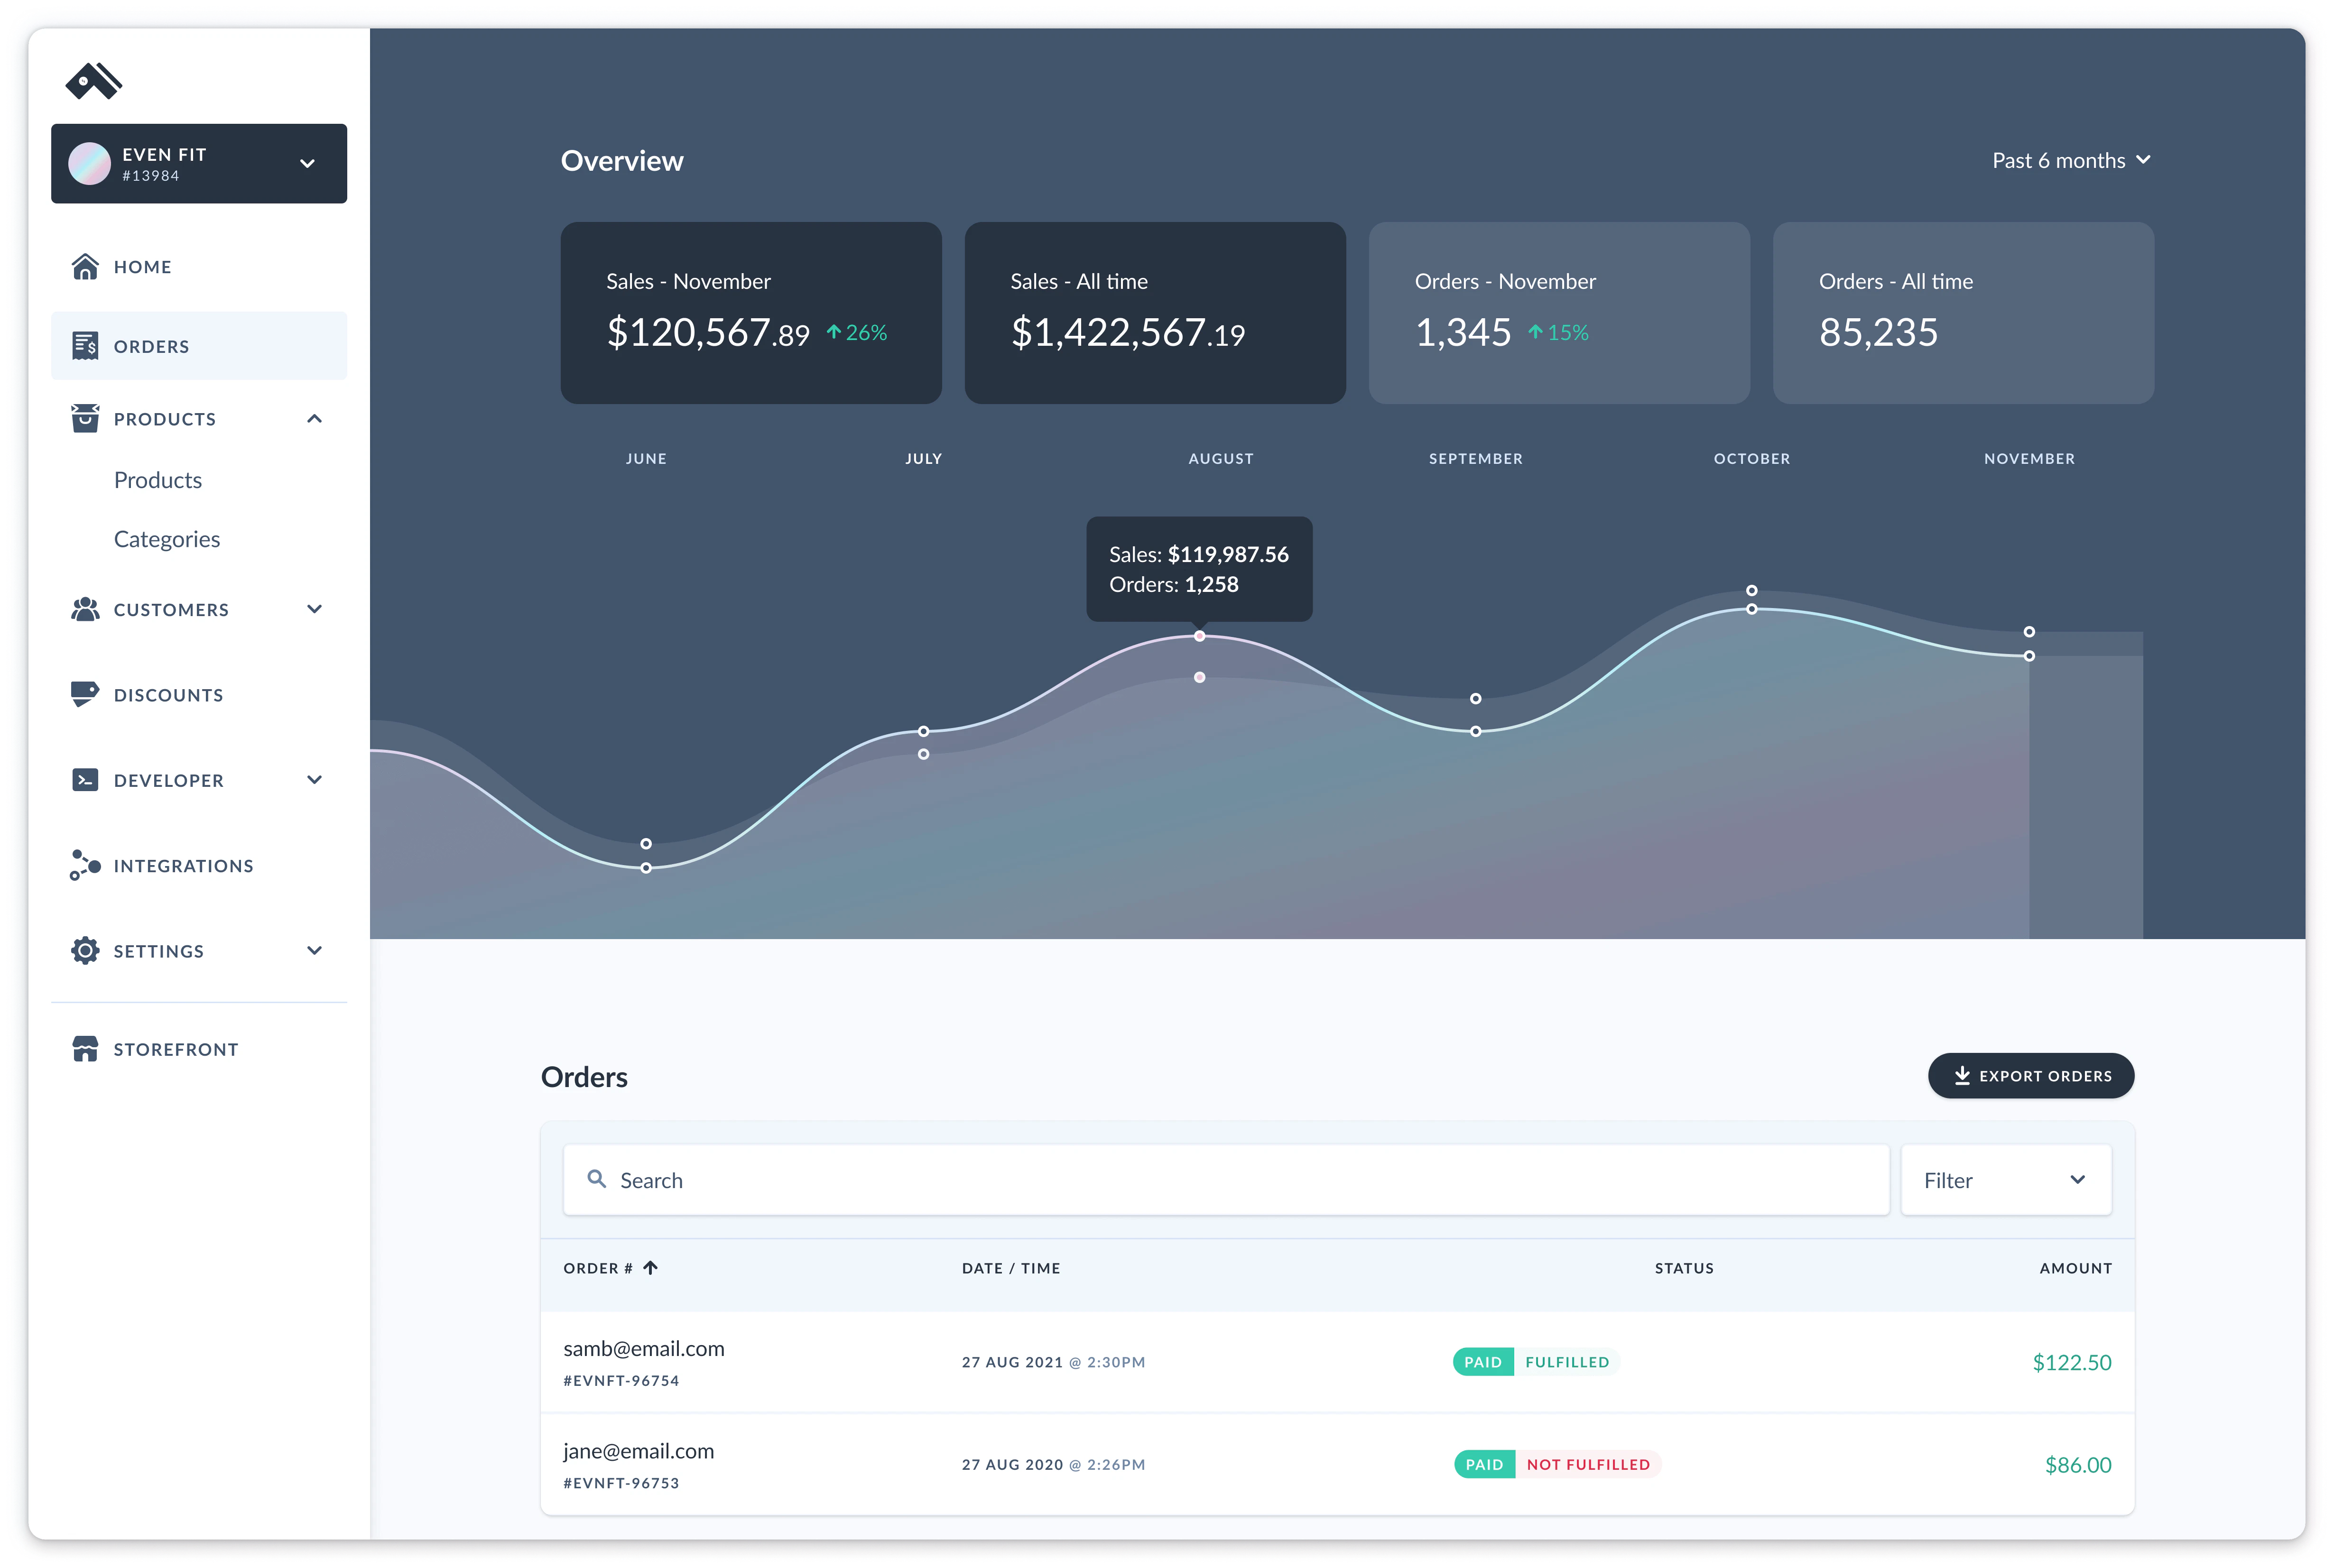Open the Products submenu item
This screenshot has height=1568, width=2334.
pyautogui.click(x=158, y=480)
